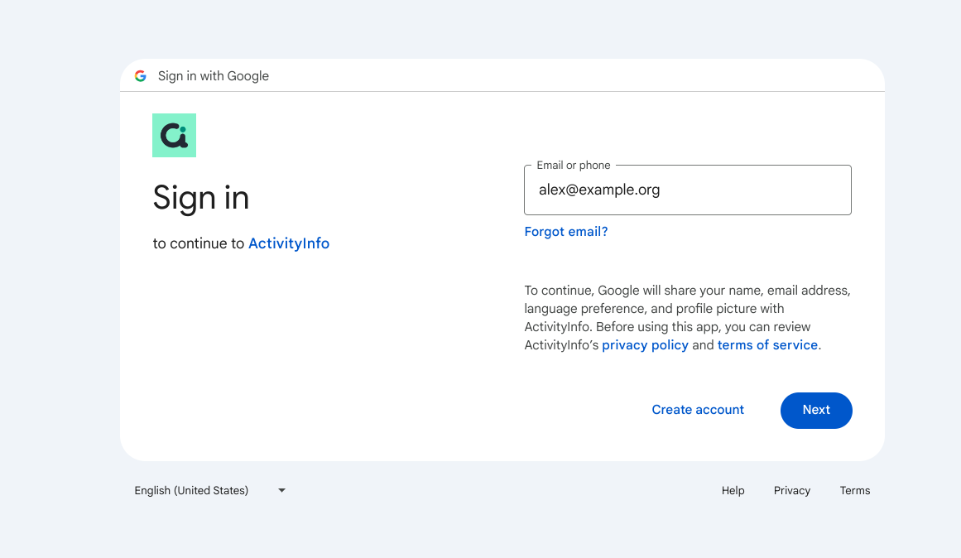Open the ActivityInfo link
Viewport: 961px width, 558px height.
pos(289,243)
